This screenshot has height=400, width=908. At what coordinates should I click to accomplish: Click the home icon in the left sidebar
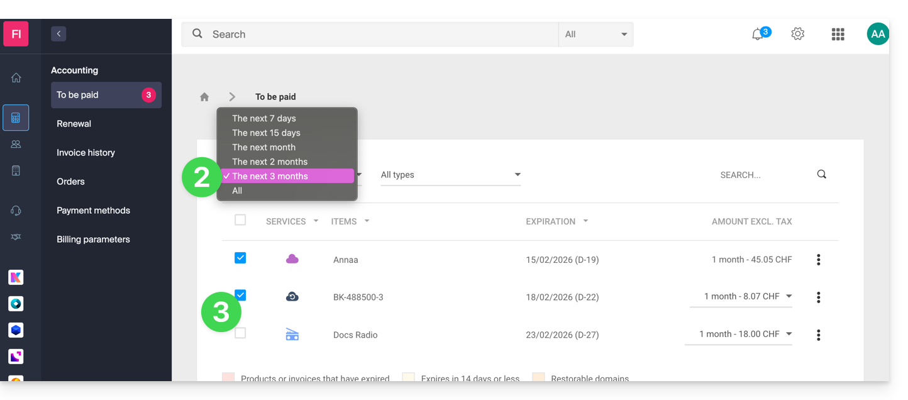(x=16, y=78)
